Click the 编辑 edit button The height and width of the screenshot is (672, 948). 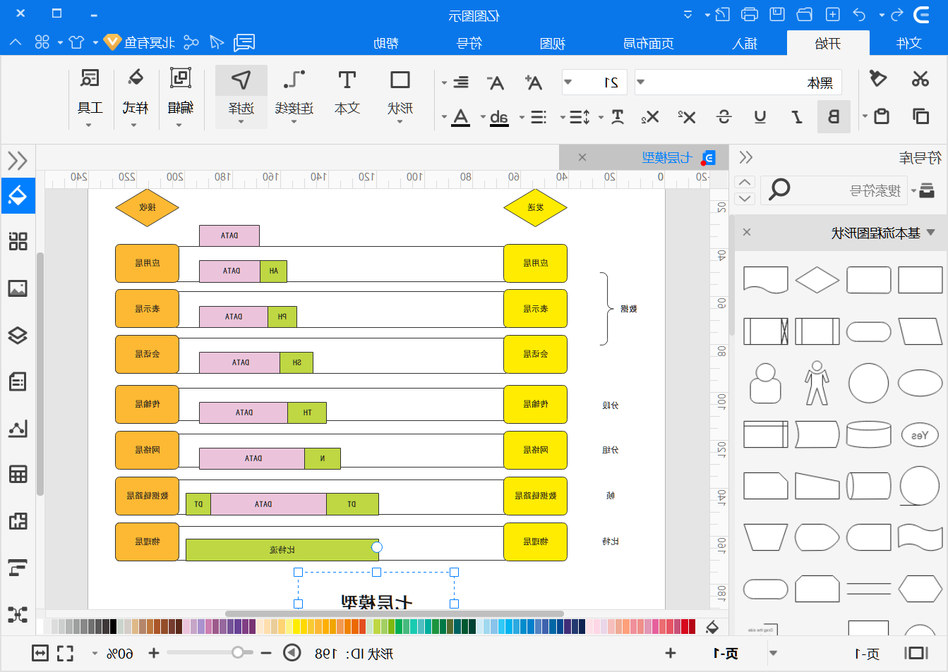pos(180,99)
